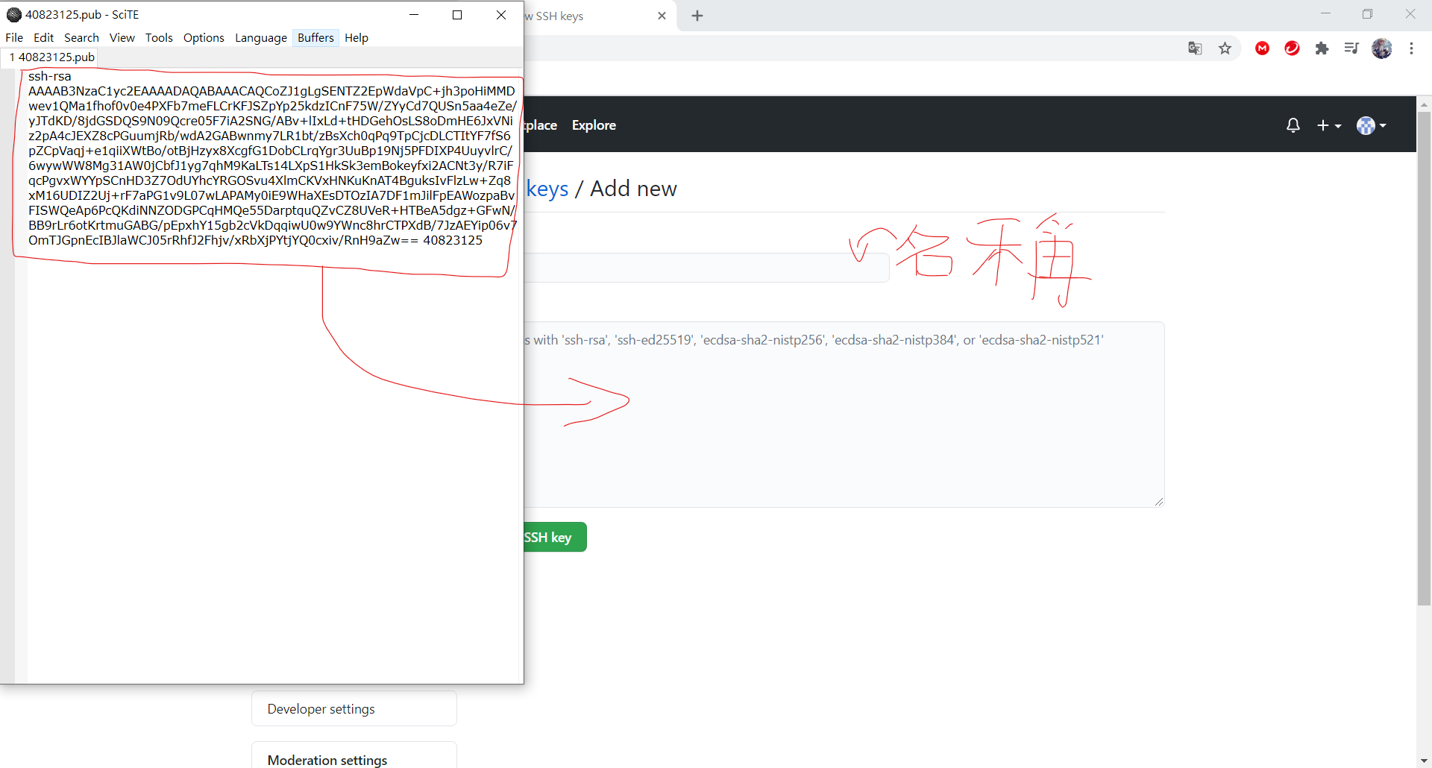Open the Search menu in SciTE

(x=81, y=37)
